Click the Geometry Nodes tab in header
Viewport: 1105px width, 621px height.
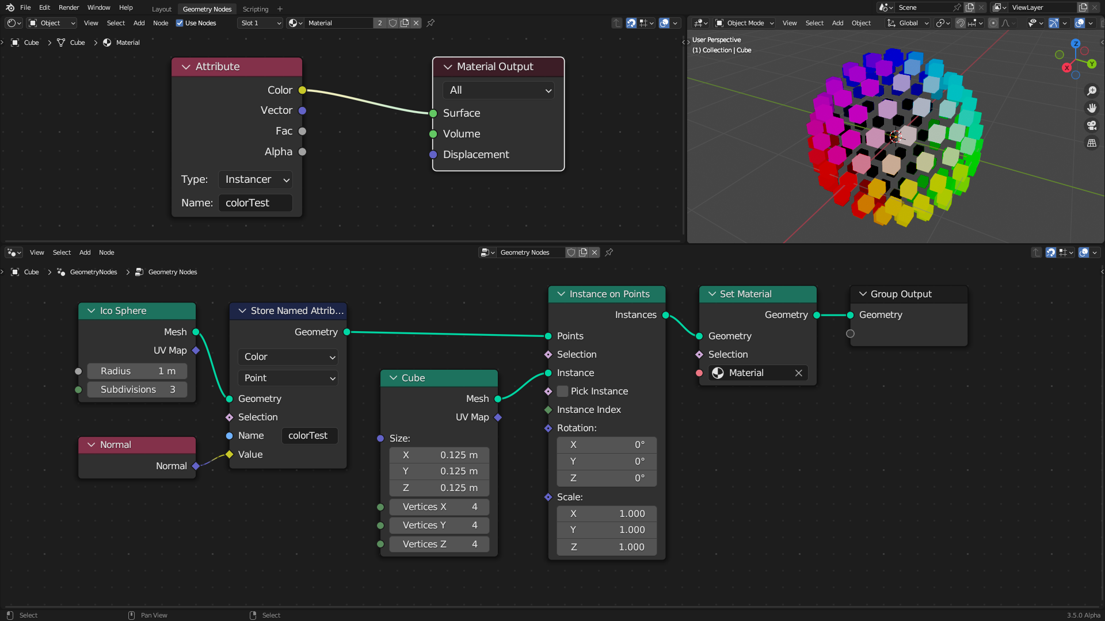[x=207, y=9]
